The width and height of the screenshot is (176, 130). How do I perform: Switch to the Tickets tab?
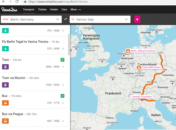42,10
